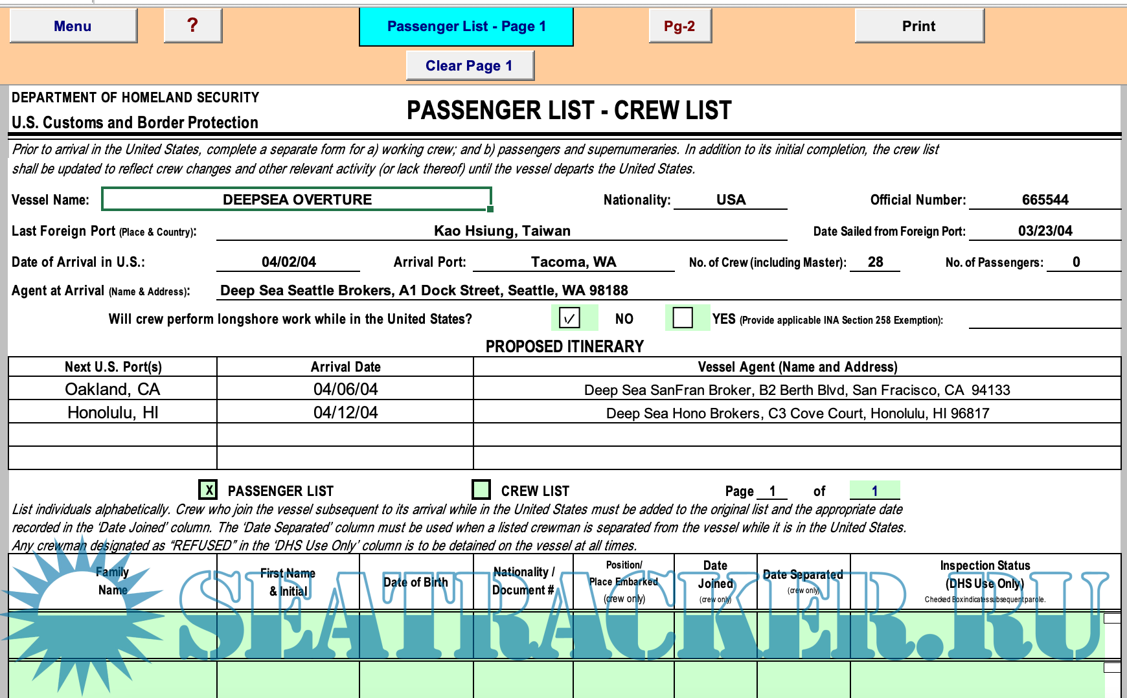Select the Vessel Name field

[x=297, y=199]
